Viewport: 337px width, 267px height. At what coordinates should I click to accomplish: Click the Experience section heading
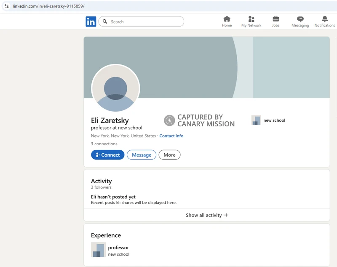(x=106, y=235)
